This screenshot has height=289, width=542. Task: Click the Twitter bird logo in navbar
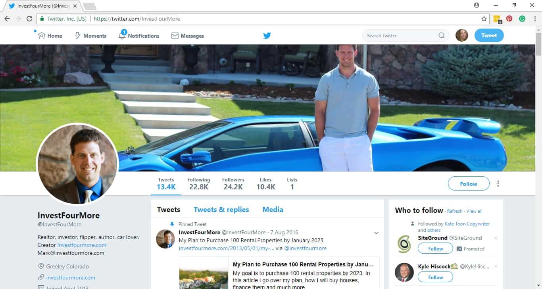click(267, 36)
